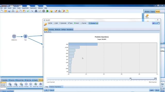Undo the last action using the green arrow

tap(28, 11)
